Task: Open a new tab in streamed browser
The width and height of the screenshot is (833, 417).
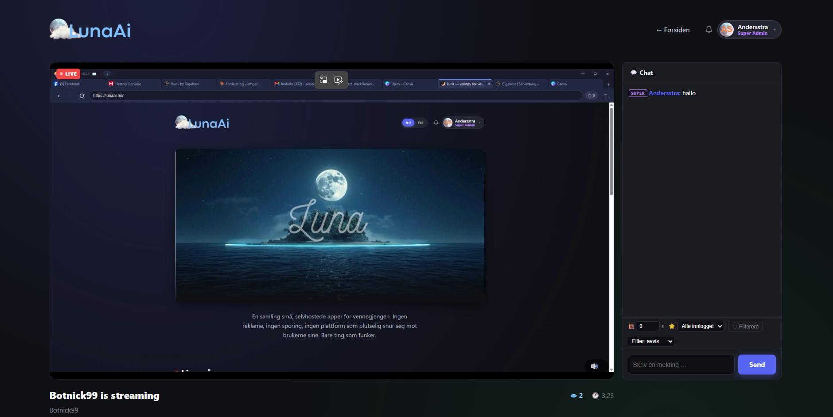Action: point(608,85)
